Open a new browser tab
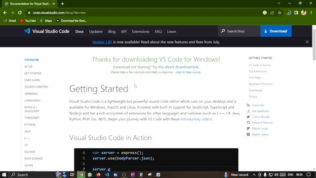316x178 pixels. click(x=63, y=3)
